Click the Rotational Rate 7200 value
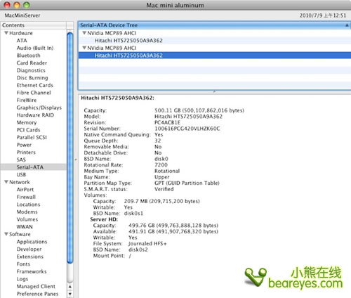Viewport: 351px width, 298px height. [x=161, y=165]
